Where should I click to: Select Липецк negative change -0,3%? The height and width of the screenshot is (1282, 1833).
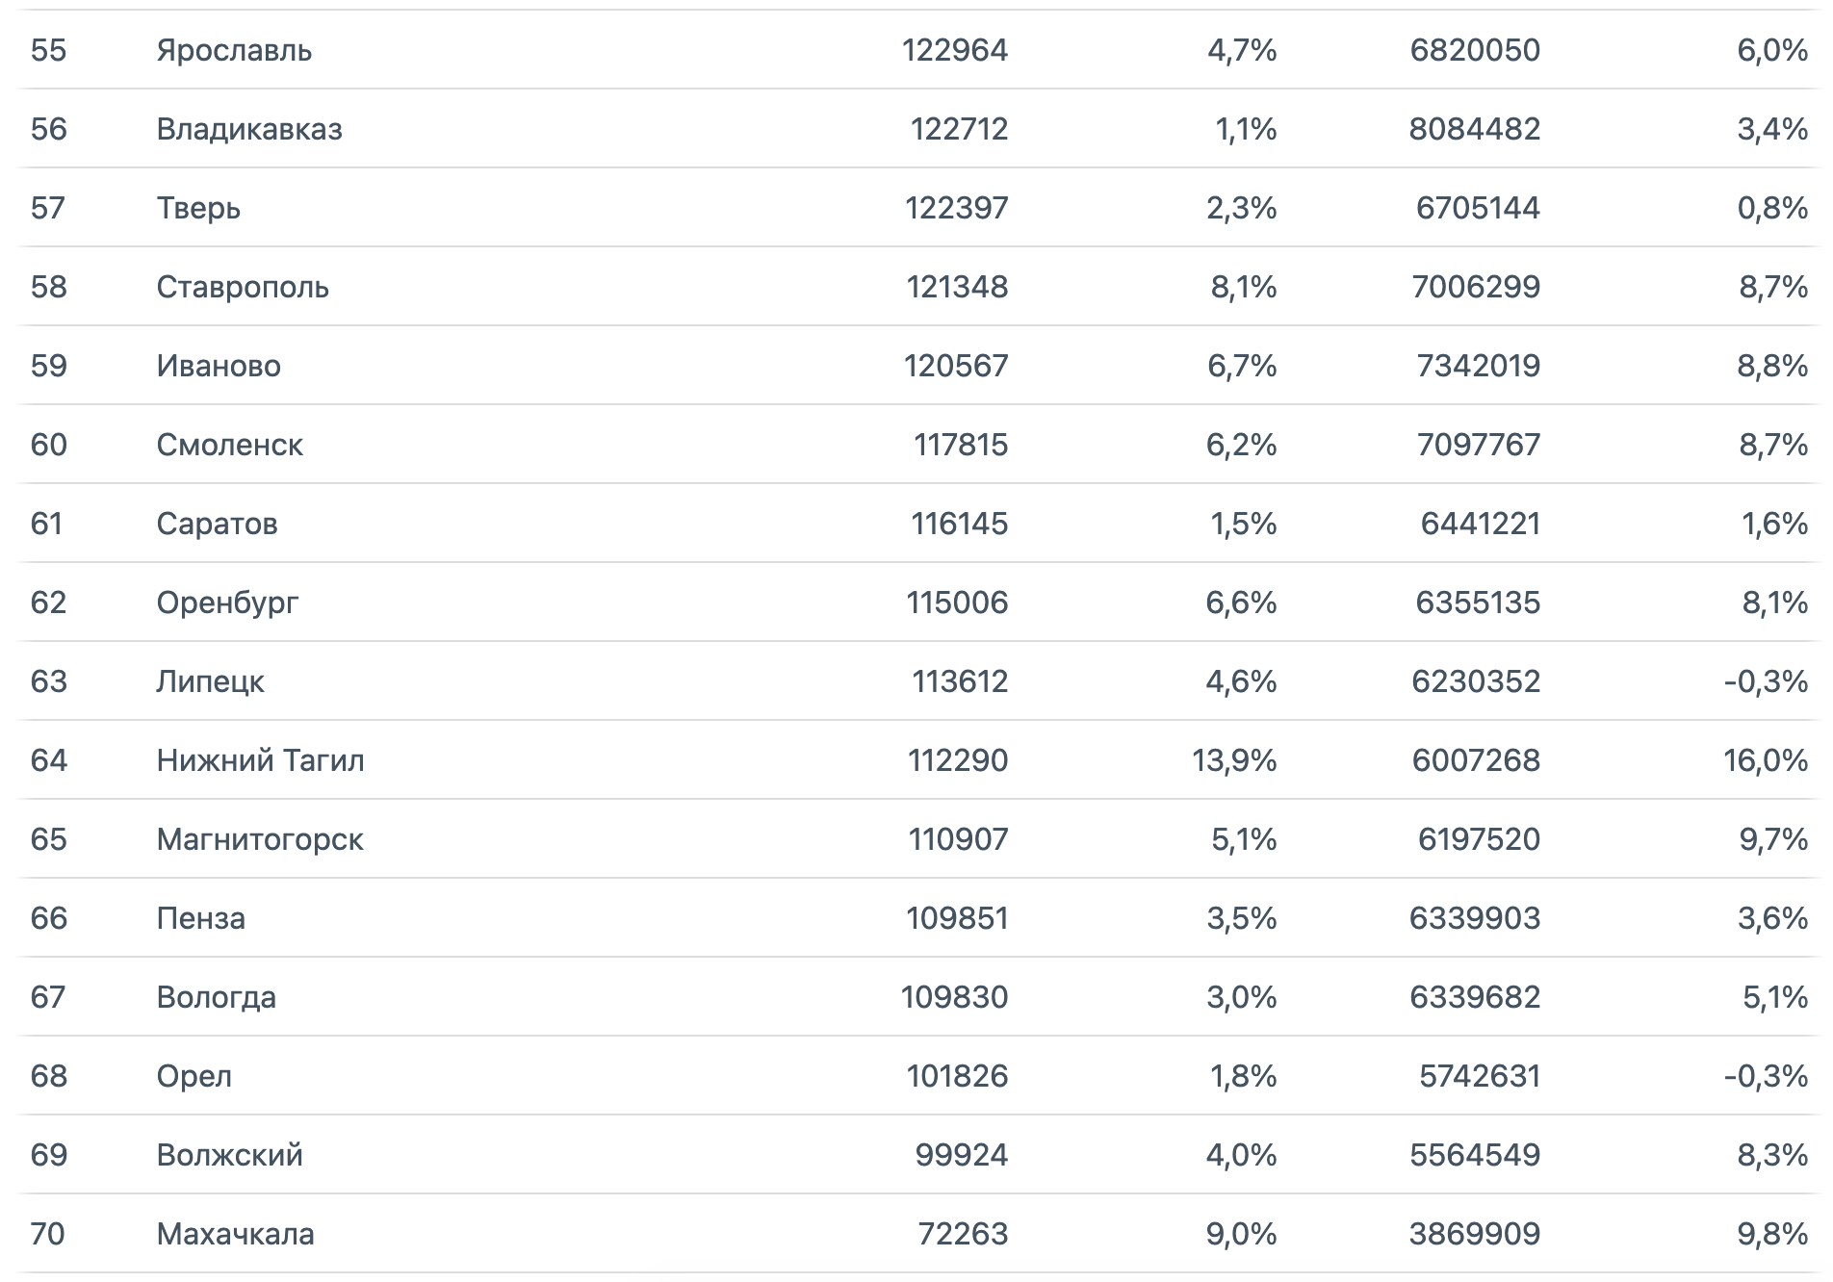click(x=1767, y=681)
